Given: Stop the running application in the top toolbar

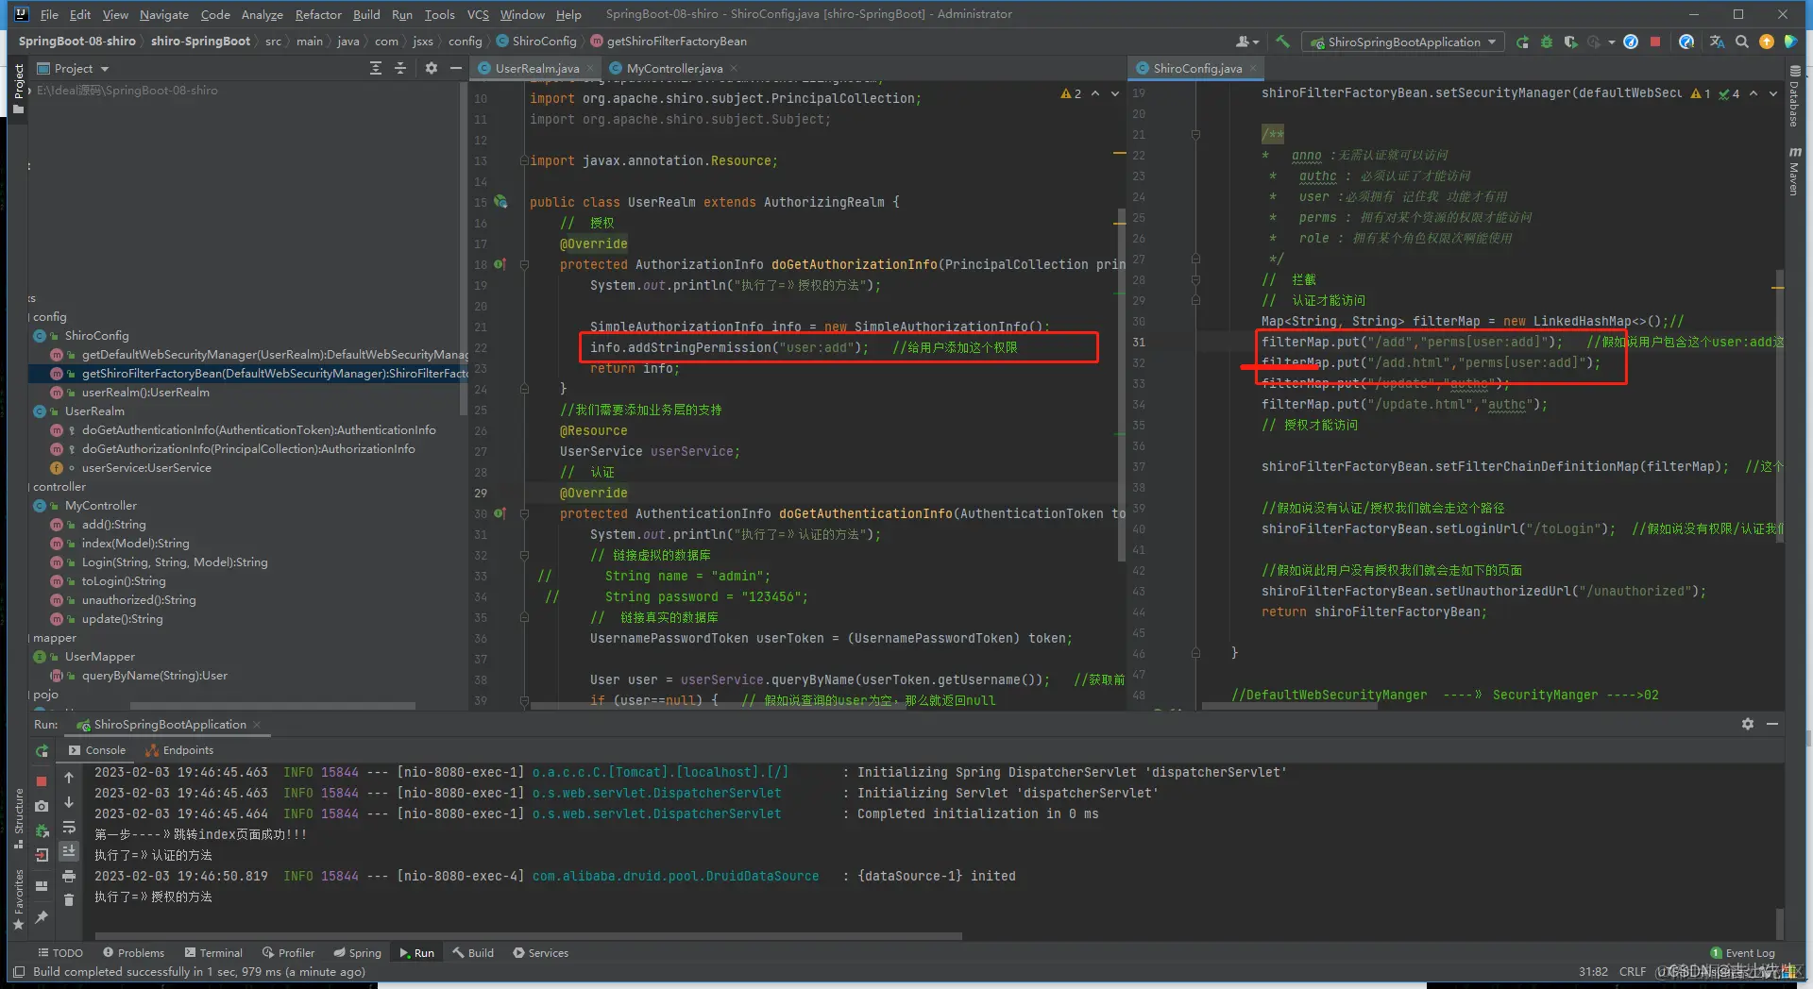Looking at the screenshot, I should pyautogui.click(x=1654, y=42).
